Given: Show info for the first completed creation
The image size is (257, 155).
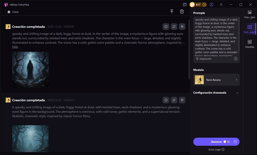Looking at the screenshot, I should (166, 27).
